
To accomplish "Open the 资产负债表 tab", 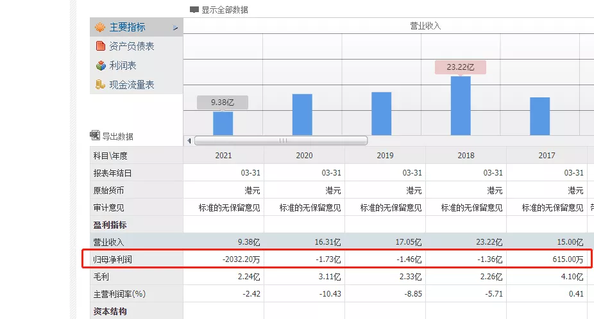I will [x=137, y=46].
